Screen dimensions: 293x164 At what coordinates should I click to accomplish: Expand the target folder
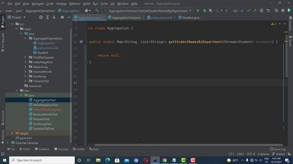click(12, 133)
